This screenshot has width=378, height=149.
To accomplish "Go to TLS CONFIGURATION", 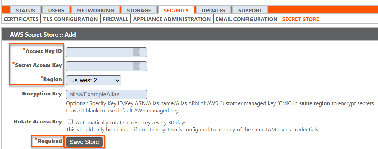I will pos(70,19).
